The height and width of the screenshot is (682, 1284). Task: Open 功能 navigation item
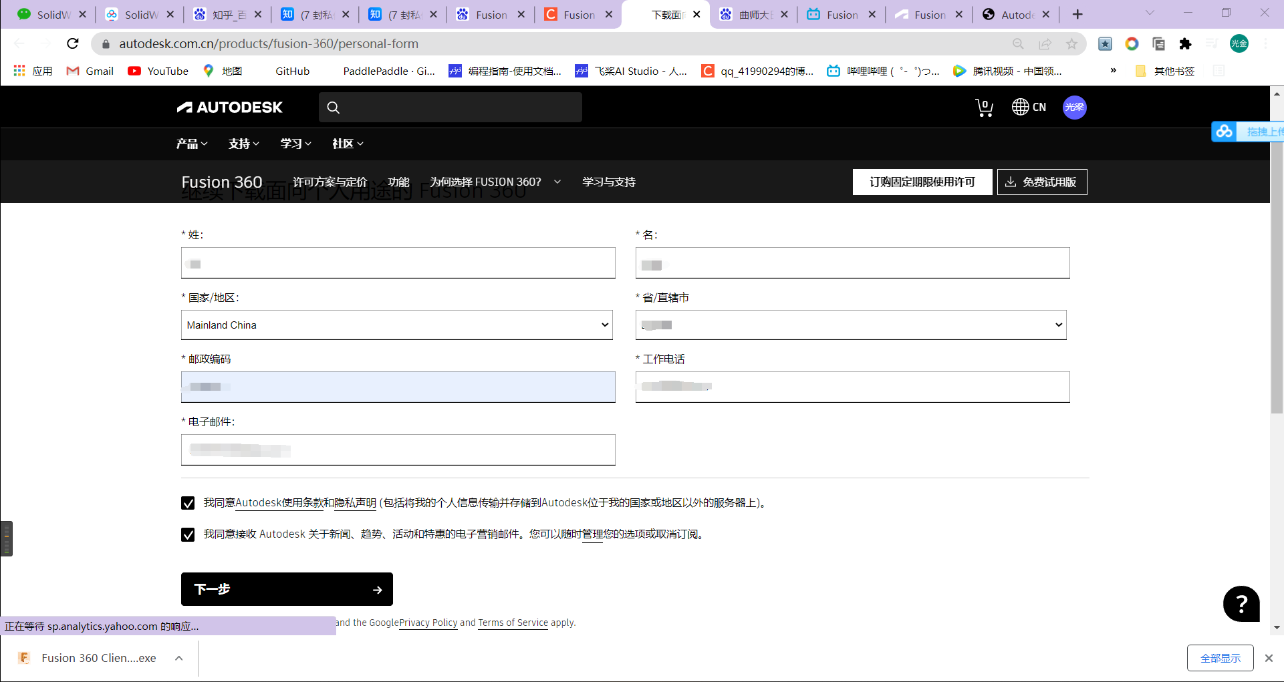pyautogui.click(x=398, y=182)
